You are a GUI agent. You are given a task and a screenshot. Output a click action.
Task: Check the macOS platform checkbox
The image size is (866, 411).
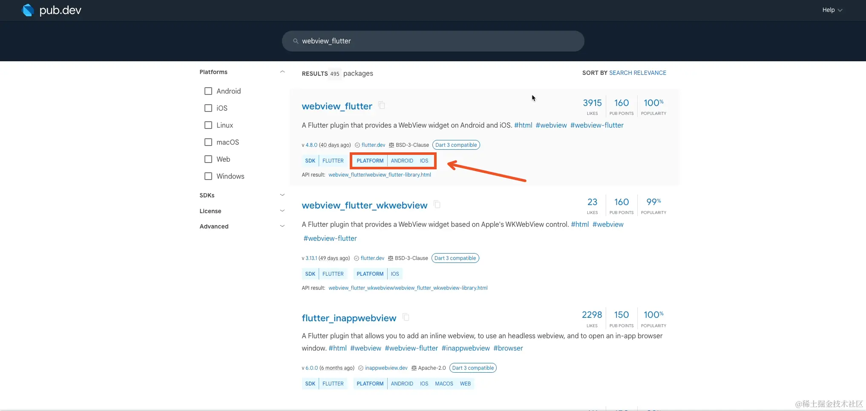tap(208, 142)
